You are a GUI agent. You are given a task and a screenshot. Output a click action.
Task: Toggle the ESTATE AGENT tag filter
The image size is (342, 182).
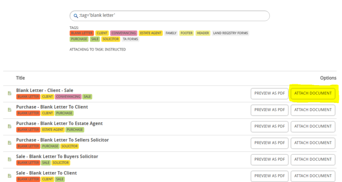[151, 33]
